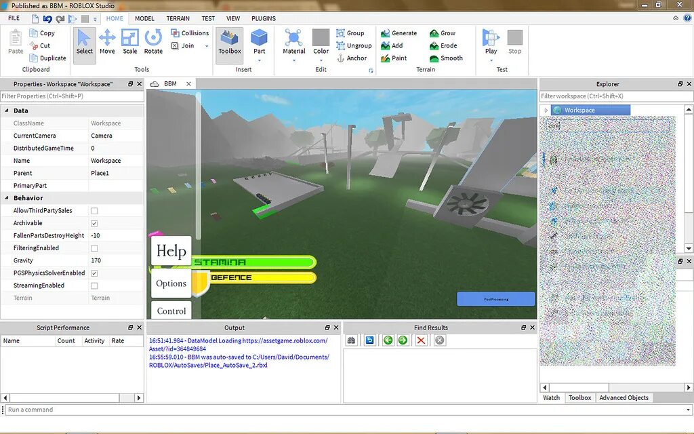The image size is (694, 434).
Task: Open the Play mode dropdown arrow
Action: click(x=491, y=60)
